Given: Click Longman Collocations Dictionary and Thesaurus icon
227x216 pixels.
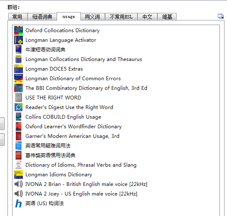Looking at the screenshot, I should 18,59.
